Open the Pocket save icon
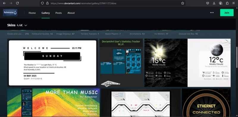This screenshot has width=238, height=117. click(207, 3)
